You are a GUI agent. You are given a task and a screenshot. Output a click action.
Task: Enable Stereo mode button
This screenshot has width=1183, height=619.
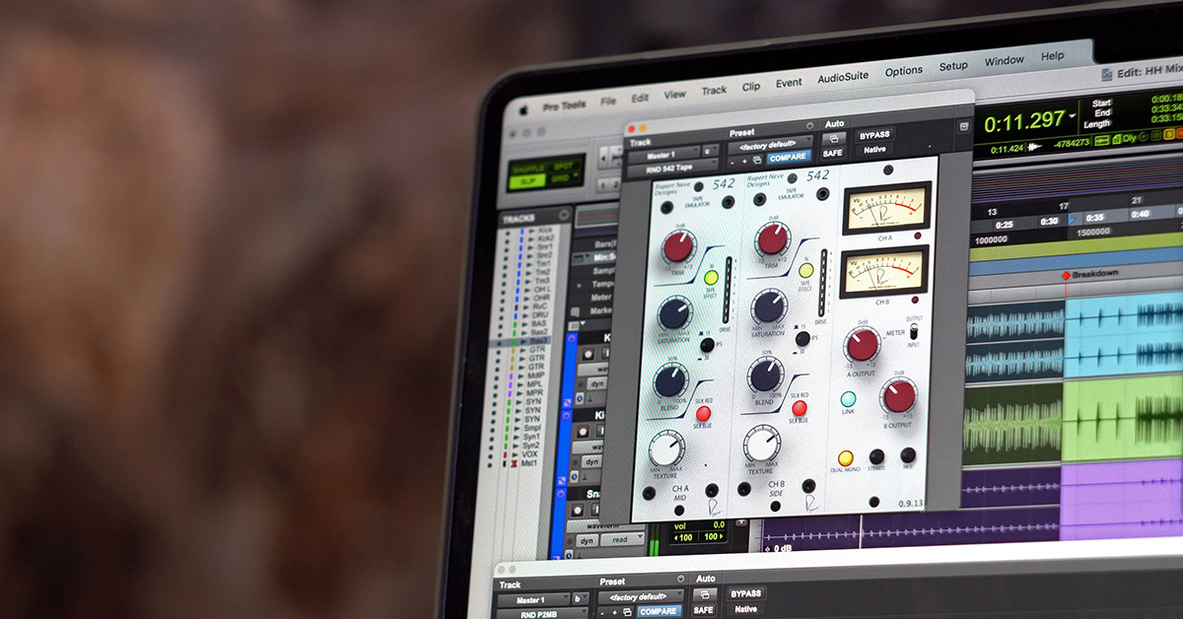coord(876,456)
